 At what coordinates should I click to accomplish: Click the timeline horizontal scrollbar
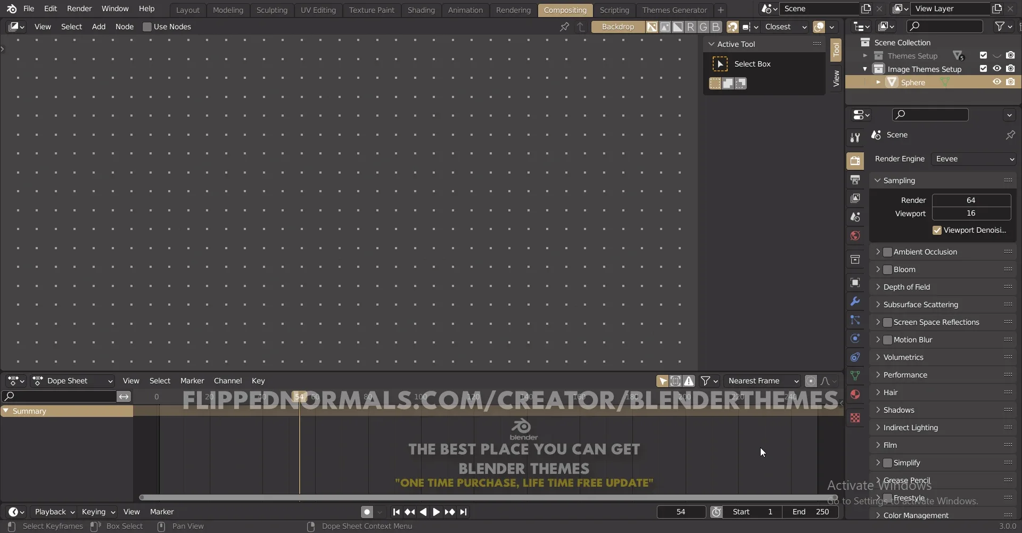point(488,497)
